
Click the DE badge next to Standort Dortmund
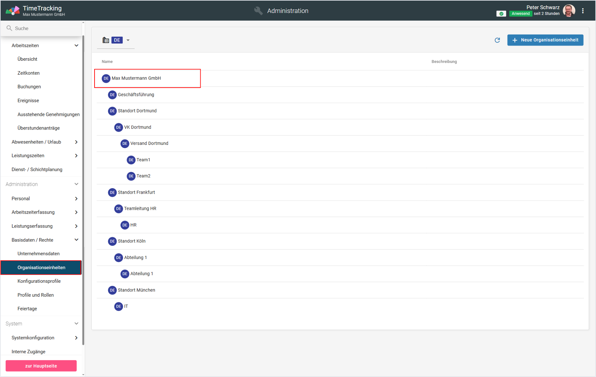tap(112, 111)
